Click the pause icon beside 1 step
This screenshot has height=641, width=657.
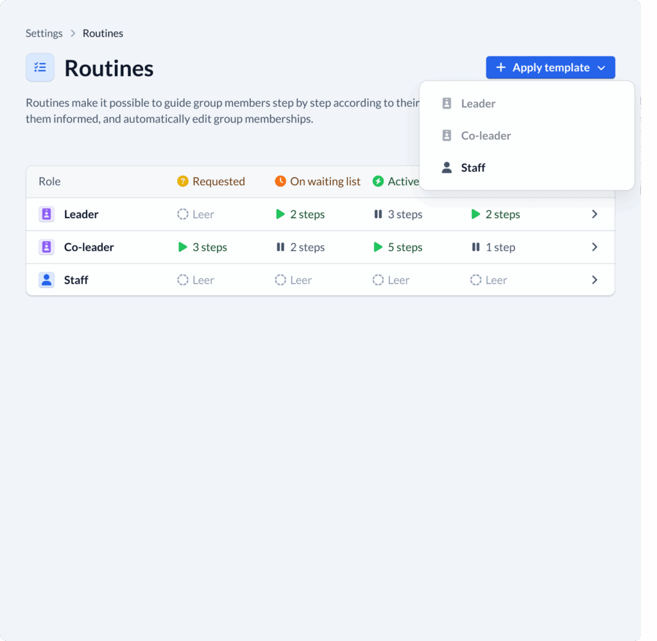[477, 246]
